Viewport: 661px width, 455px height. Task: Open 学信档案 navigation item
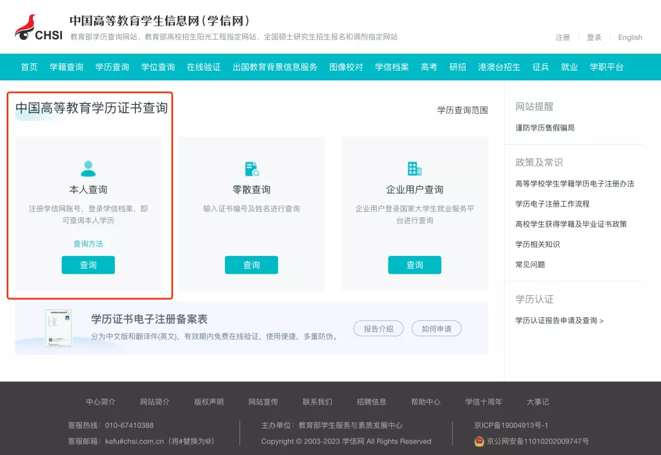392,67
